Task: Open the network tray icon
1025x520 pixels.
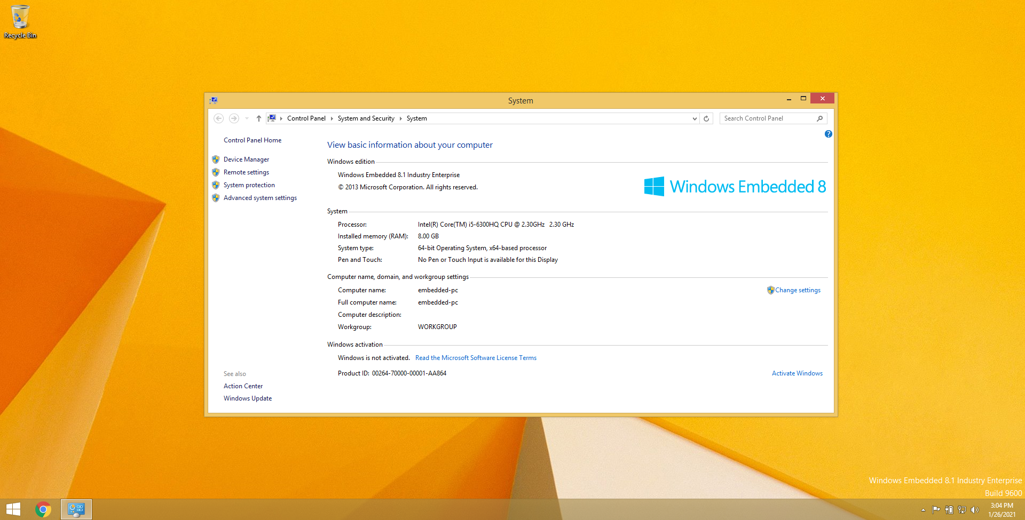Action: pyautogui.click(x=961, y=510)
